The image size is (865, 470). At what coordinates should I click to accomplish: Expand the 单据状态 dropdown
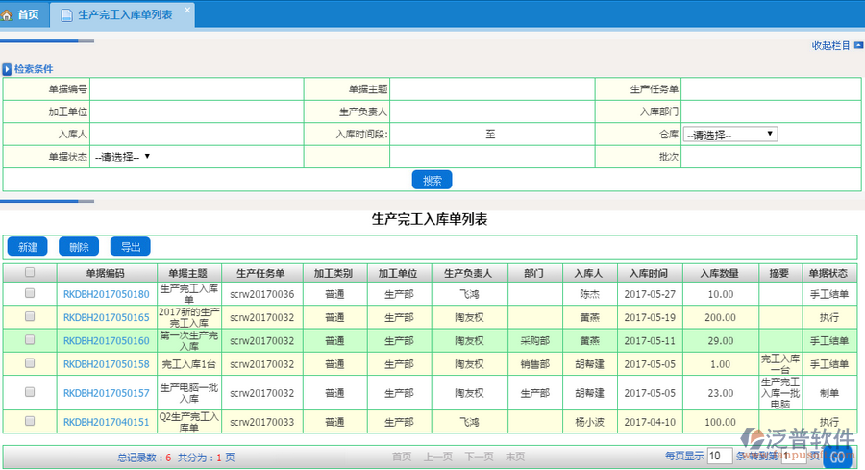[122, 156]
